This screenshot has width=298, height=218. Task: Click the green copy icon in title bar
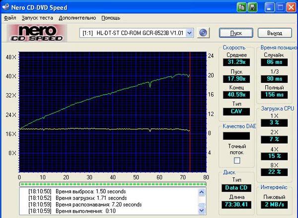point(242,7)
